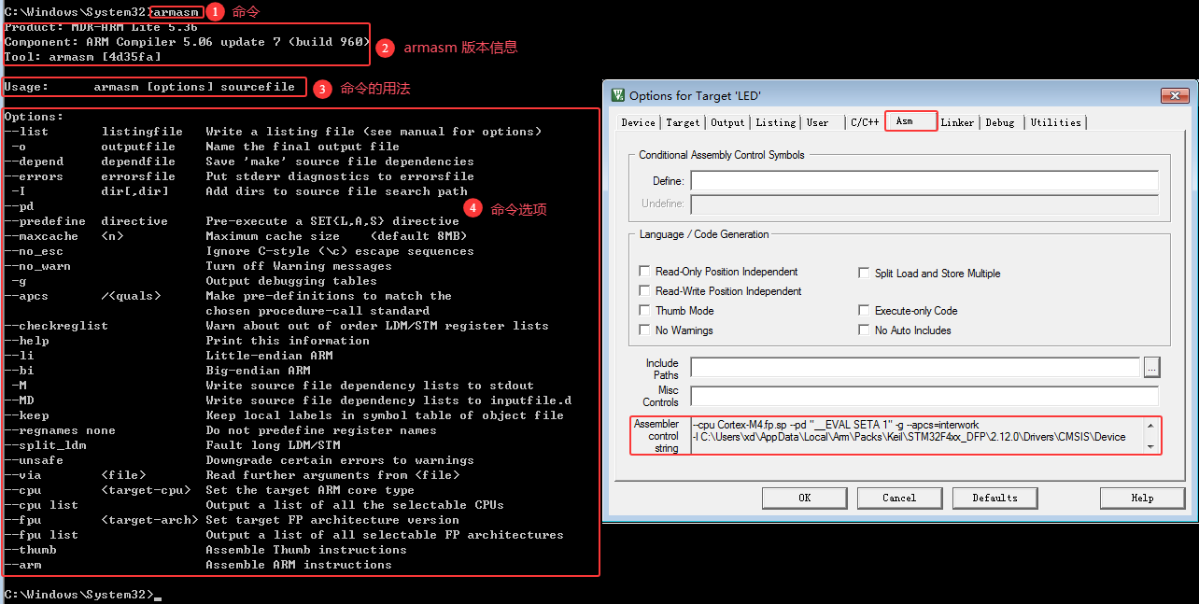Open the Listing tab

(775, 122)
